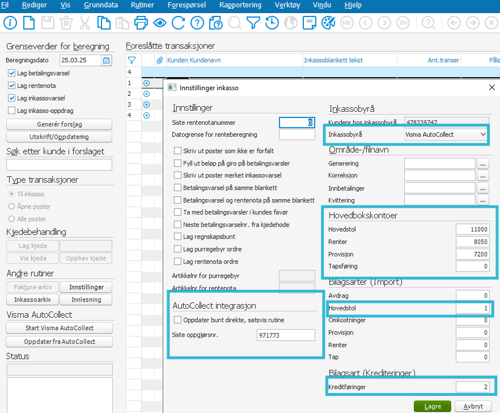Click the Avbryt button
The height and width of the screenshot is (413, 500).
click(x=473, y=406)
